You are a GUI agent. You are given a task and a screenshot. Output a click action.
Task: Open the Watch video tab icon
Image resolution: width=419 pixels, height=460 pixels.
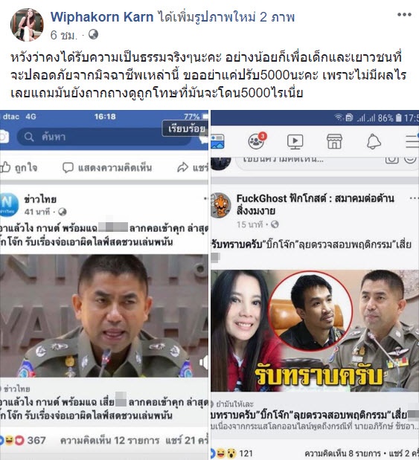[295, 141]
